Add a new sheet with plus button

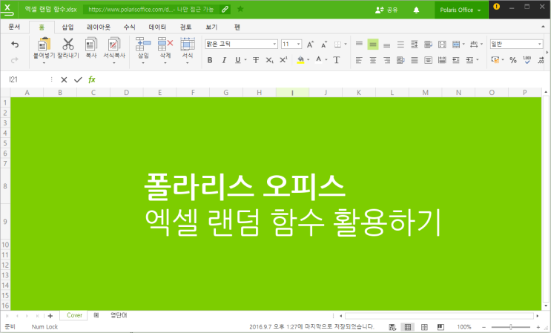coord(50,316)
